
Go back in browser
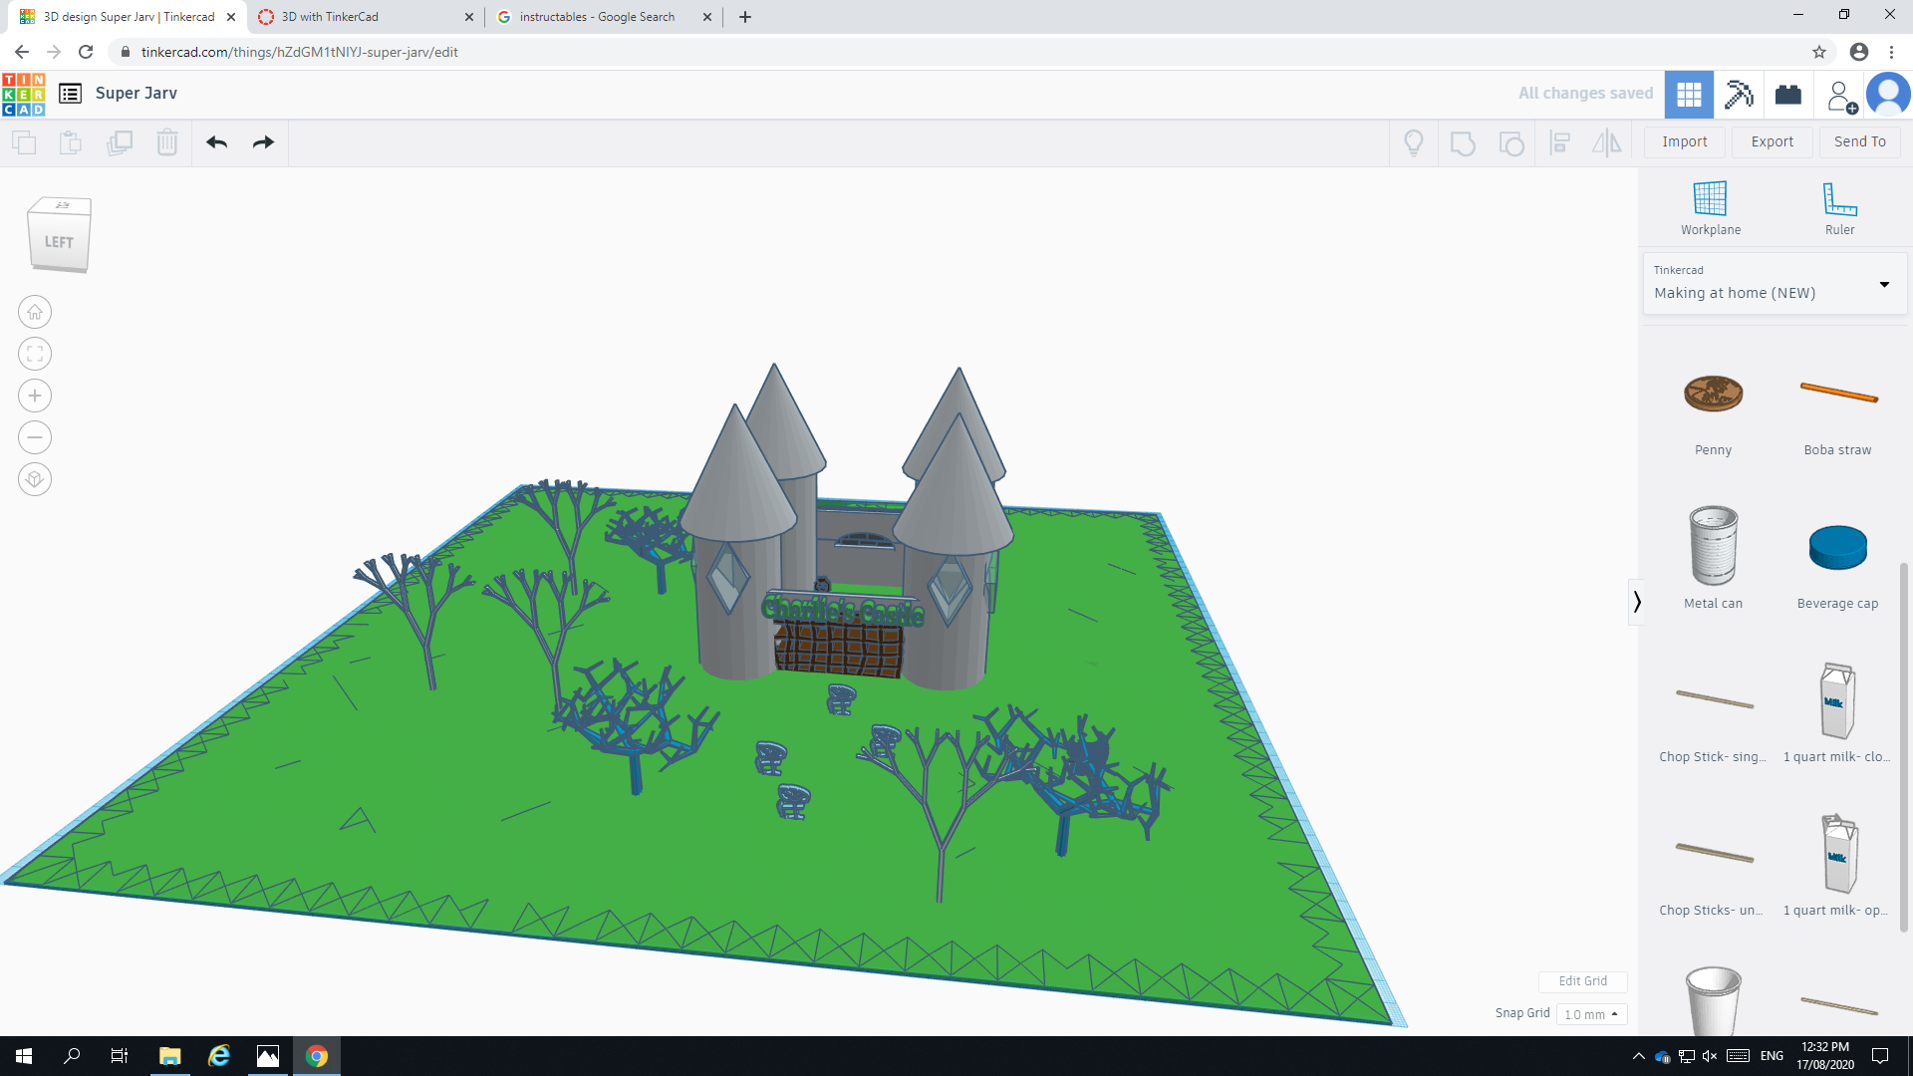point(22,52)
